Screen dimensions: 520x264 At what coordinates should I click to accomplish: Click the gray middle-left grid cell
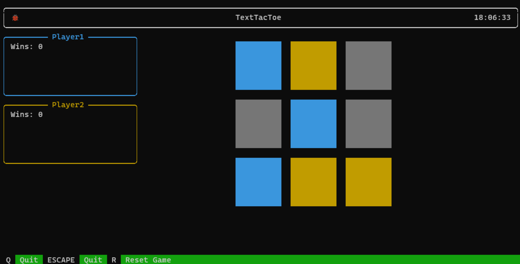tap(258, 123)
